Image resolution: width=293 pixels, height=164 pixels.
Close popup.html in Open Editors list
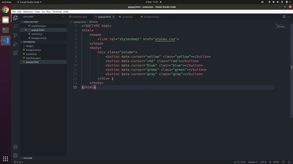click(26, 30)
